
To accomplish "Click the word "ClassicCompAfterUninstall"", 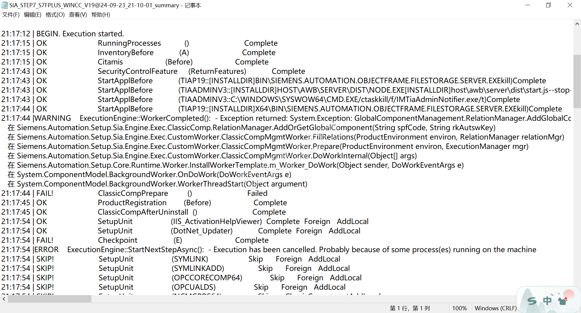I will 143,212.
